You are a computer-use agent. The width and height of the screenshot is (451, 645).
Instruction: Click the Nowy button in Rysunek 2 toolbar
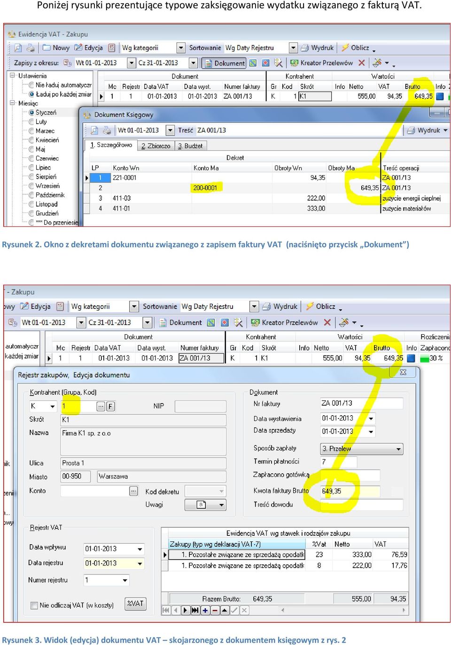56,48
